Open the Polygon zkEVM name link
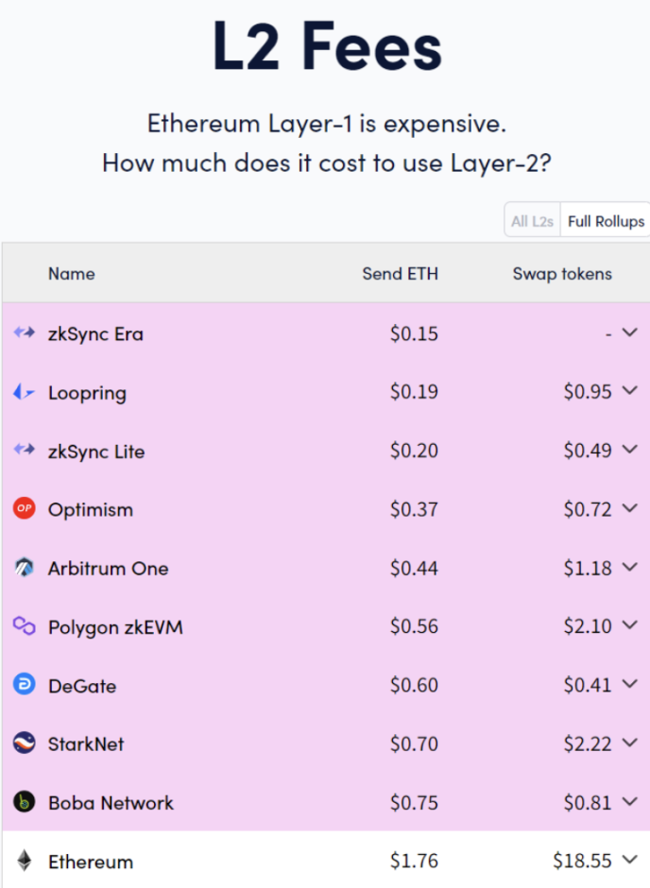Image resolution: width=650 pixels, height=888 pixels. click(x=115, y=627)
